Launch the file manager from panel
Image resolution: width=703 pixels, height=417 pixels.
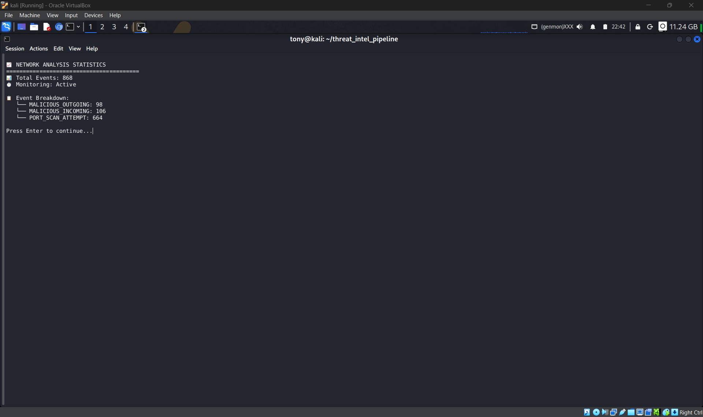[34, 27]
